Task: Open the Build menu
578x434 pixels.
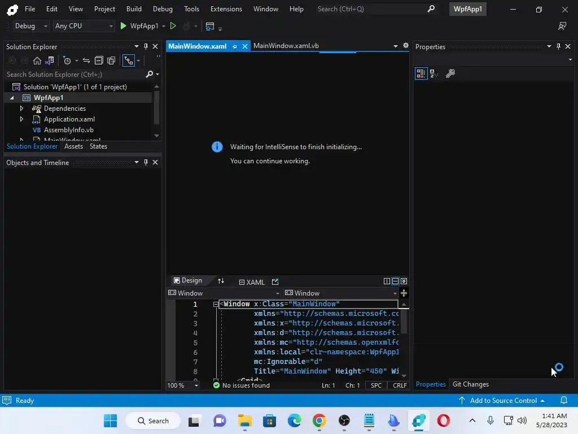Action: 134,9
